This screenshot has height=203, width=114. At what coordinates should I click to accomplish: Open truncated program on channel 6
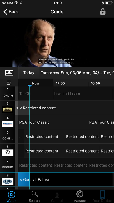(x=21, y=151)
